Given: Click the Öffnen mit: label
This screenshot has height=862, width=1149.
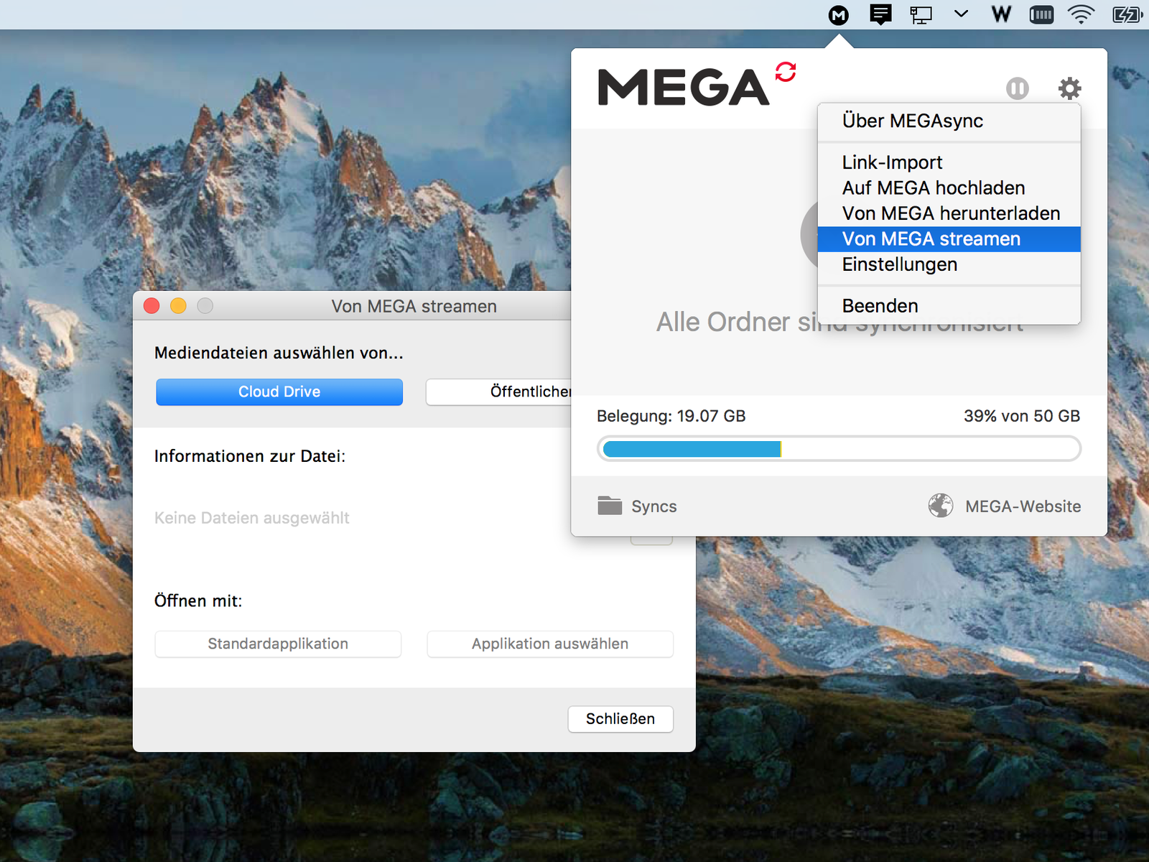Looking at the screenshot, I should click(x=198, y=601).
